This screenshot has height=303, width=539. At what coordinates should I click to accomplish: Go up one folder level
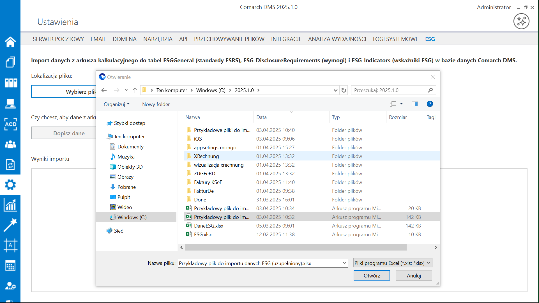(x=135, y=90)
